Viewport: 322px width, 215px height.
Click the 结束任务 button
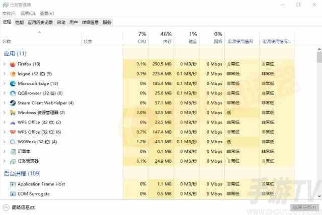304,207
